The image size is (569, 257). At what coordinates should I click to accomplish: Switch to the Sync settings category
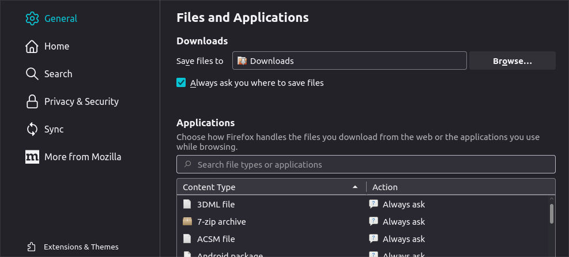[x=54, y=129]
